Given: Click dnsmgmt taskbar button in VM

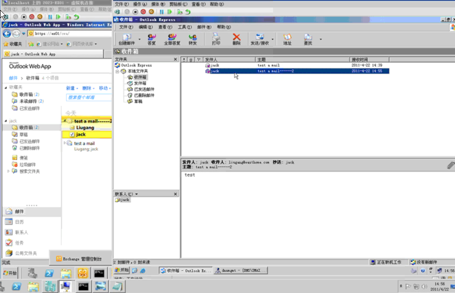Looking at the screenshot, I should coord(240,270).
